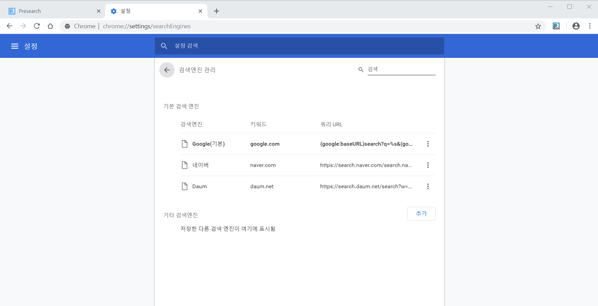Image resolution: width=598 pixels, height=306 pixels.
Task: Open the Presearch extension icon
Action: [556, 26]
